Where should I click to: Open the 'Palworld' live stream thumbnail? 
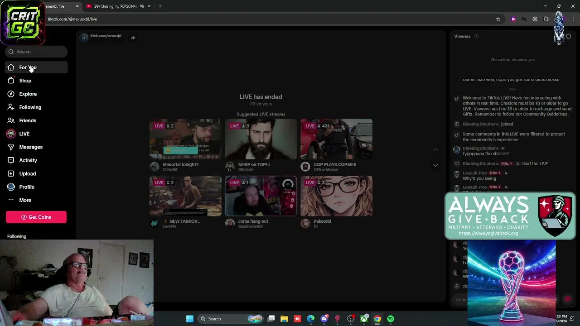tap(336, 196)
